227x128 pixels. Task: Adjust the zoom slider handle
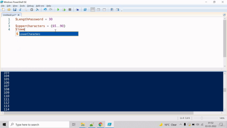[x=202, y=118]
